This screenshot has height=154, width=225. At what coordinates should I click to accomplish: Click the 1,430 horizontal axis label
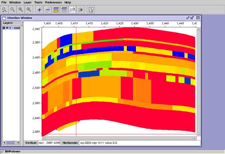point(135,23)
